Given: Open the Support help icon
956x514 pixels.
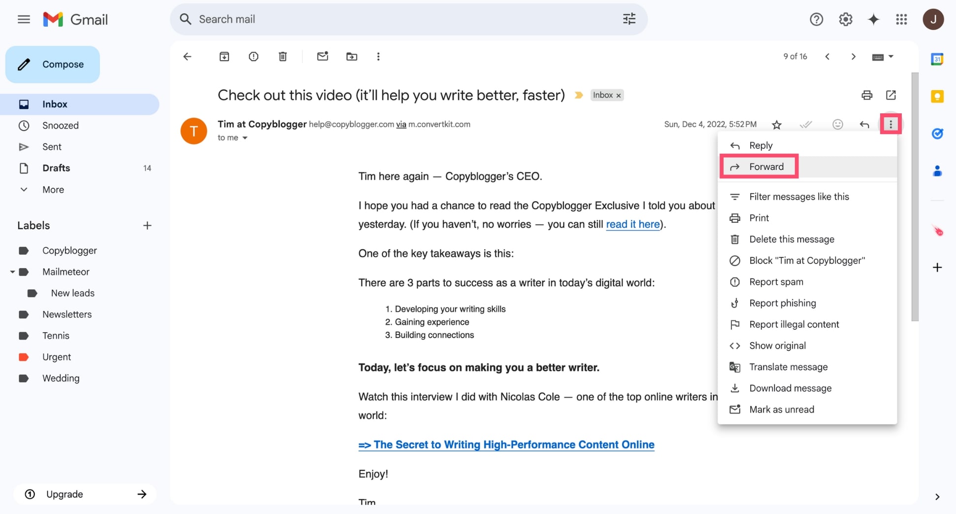Looking at the screenshot, I should pos(816,19).
